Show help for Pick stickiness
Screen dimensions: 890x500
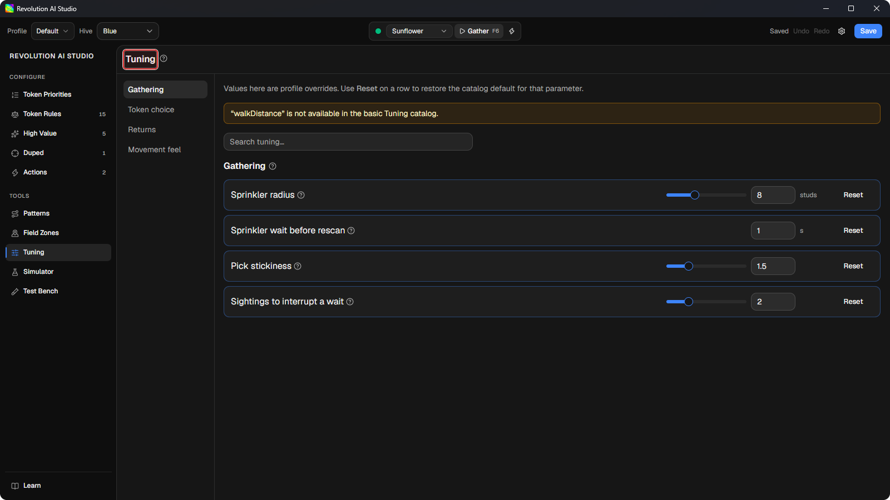point(298,266)
